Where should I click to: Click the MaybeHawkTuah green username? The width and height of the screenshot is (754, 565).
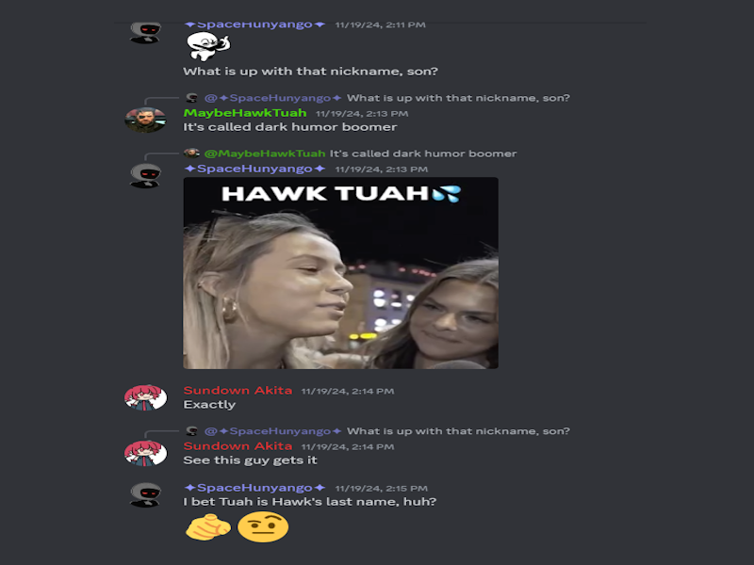coord(245,113)
